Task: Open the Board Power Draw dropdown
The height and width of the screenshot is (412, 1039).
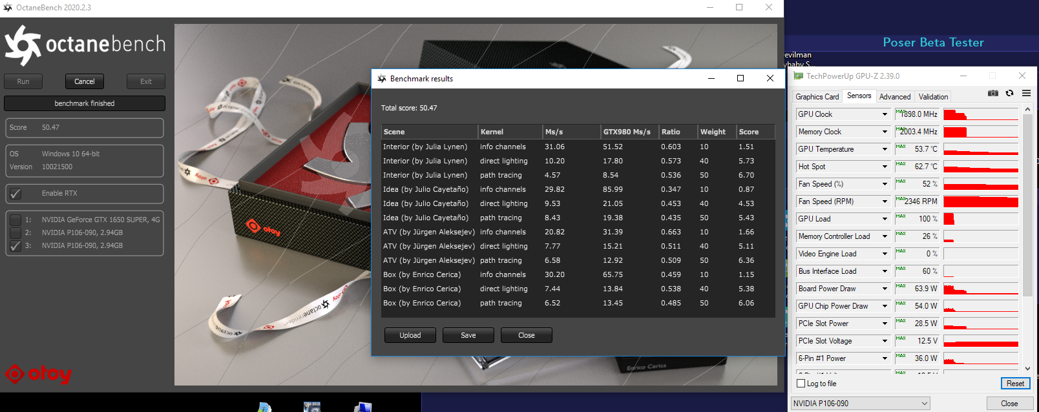Action: (x=885, y=289)
